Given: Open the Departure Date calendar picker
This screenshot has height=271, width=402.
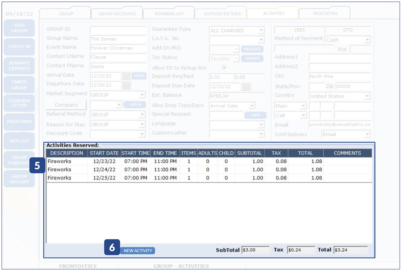Looking at the screenshot, I should [126, 85].
